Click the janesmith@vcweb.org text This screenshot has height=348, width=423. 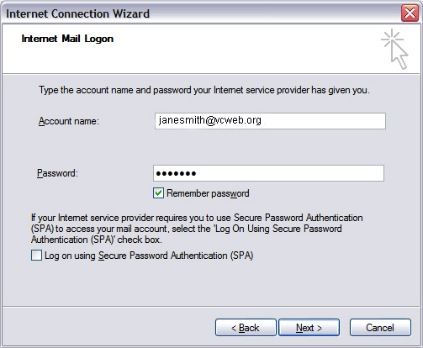(210, 120)
